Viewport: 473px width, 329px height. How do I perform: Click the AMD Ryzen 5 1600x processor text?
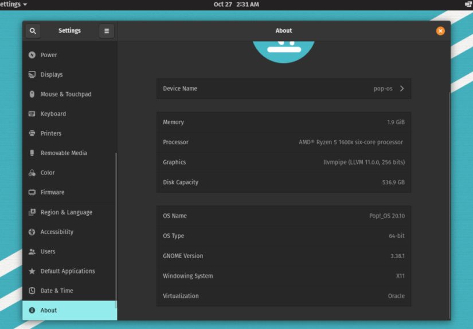(351, 142)
